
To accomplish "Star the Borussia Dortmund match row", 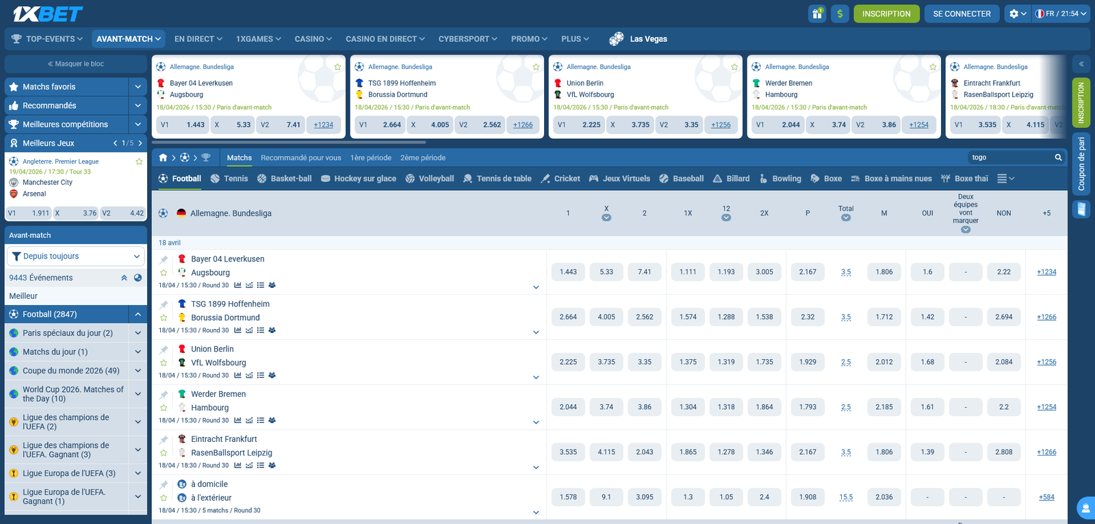I will [164, 318].
